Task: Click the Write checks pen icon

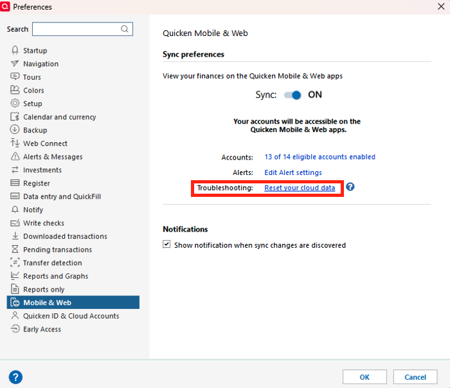Action: click(15, 223)
